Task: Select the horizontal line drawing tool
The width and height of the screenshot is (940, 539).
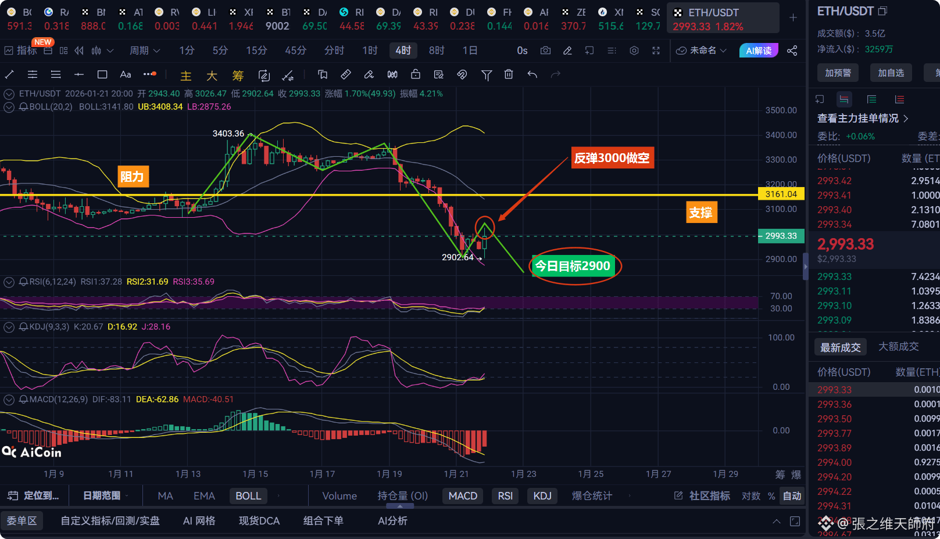Action: coord(79,74)
